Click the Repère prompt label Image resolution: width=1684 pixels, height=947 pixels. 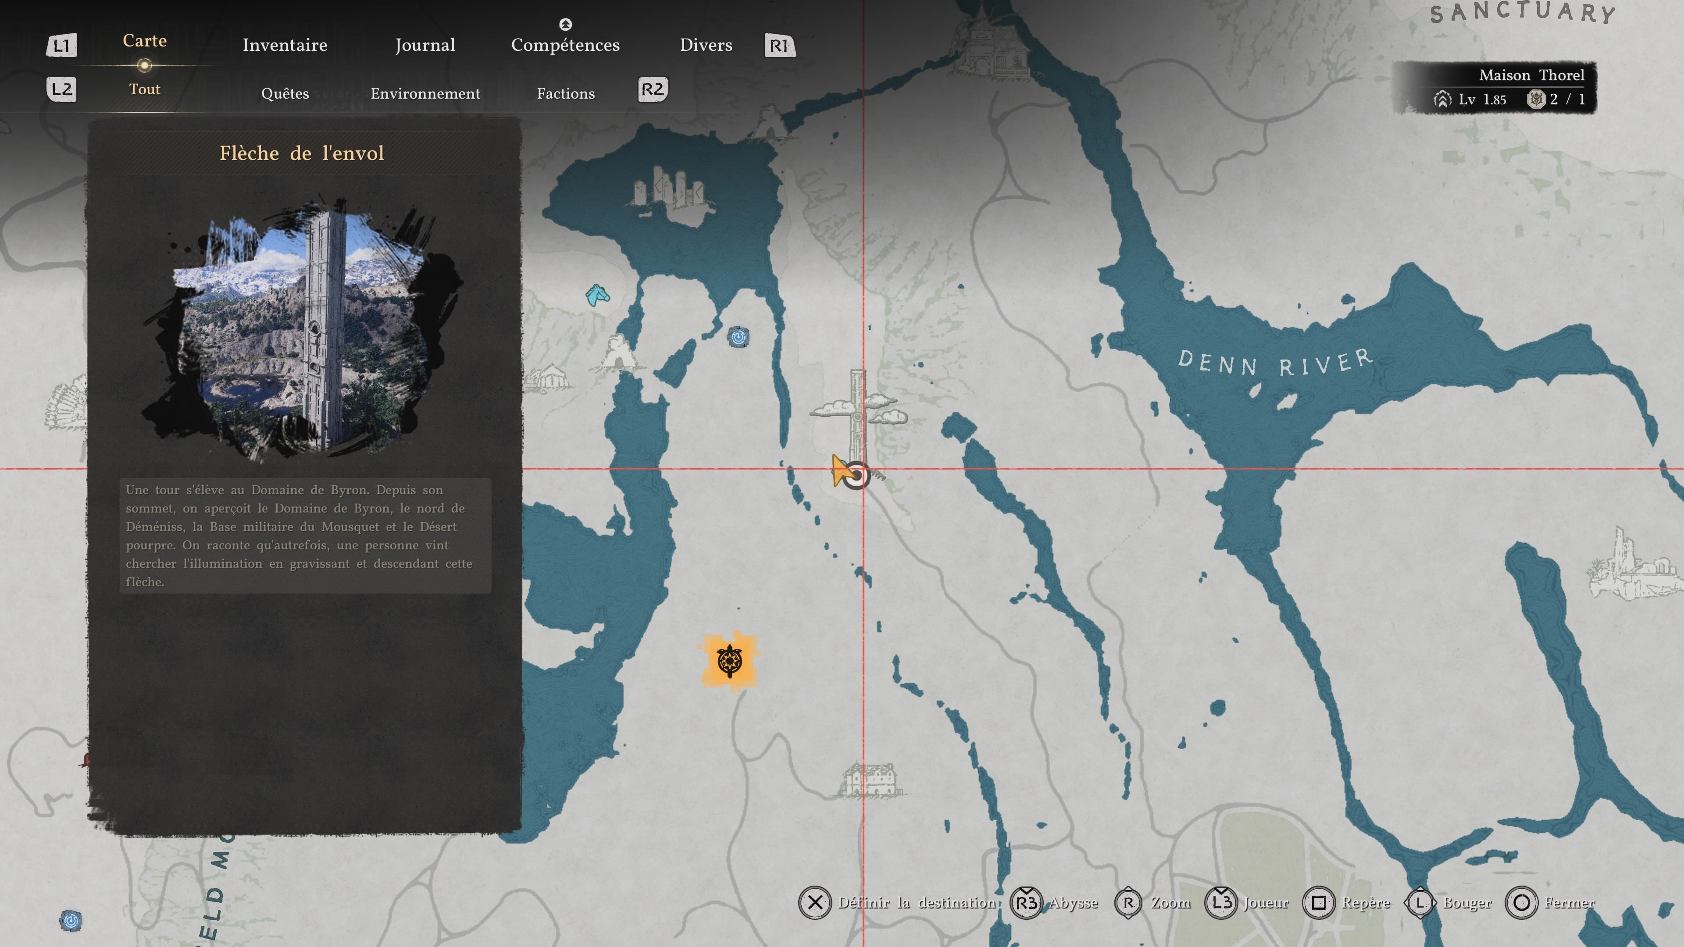(x=1366, y=903)
